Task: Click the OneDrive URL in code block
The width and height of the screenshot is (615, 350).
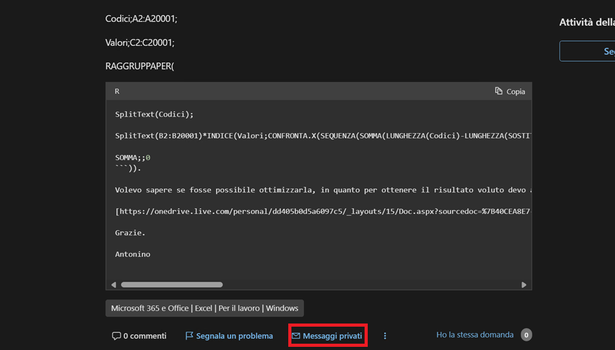Action: [323, 211]
